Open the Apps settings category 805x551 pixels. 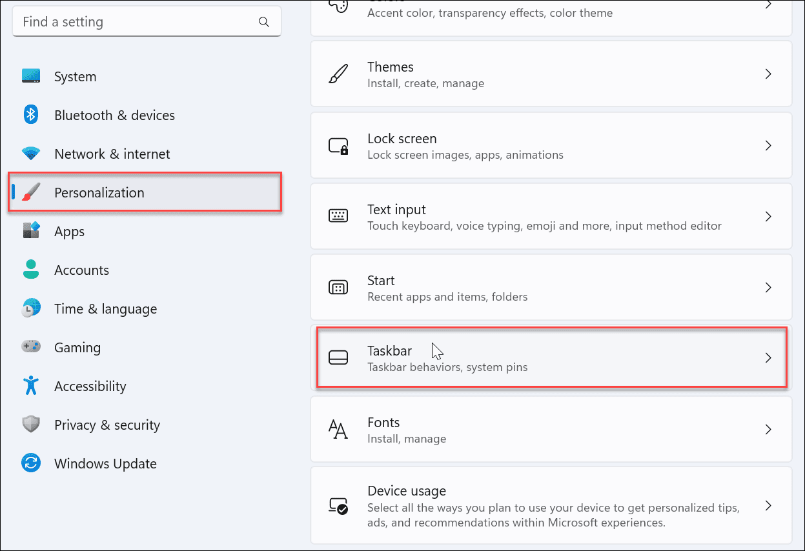[x=147, y=231]
